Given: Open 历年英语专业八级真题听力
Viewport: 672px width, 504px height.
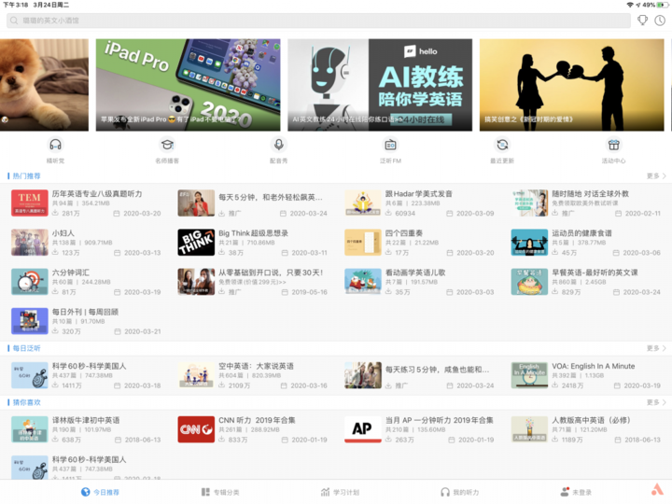Looking at the screenshot, I should (x=97, y=194).
